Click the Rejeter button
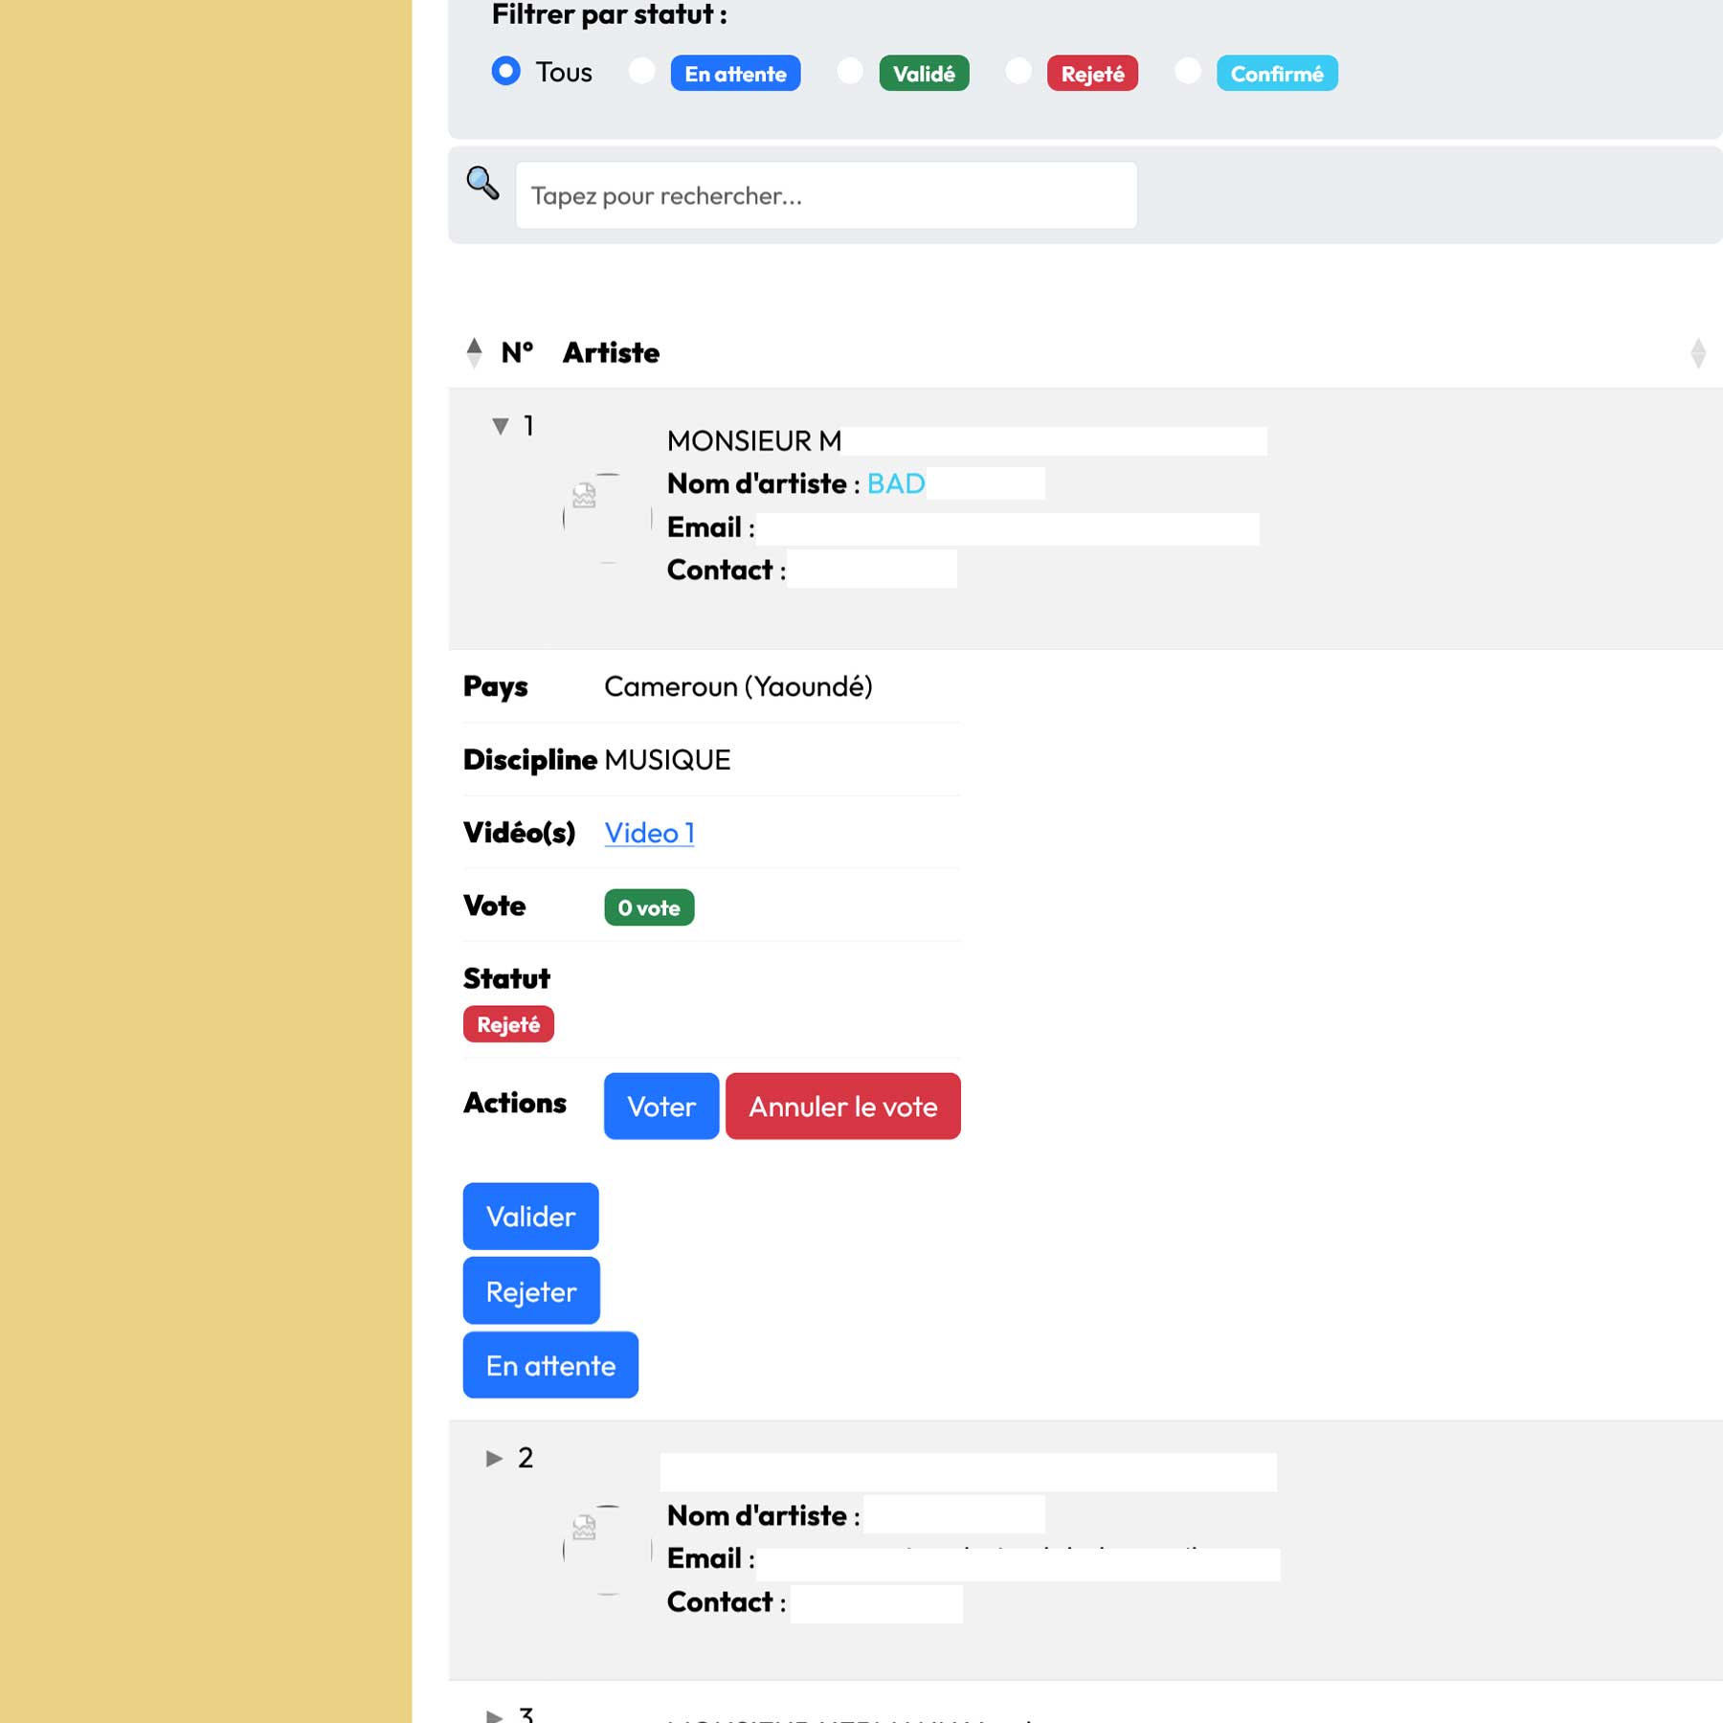This screenshot has width=1723, height=1723. click(x=531, y=1291)
